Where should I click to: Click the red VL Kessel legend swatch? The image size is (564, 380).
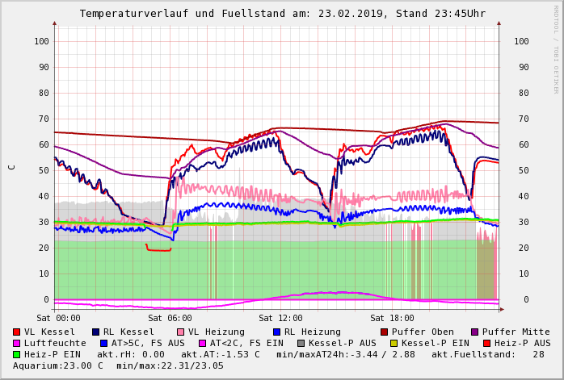click(17, 332)
